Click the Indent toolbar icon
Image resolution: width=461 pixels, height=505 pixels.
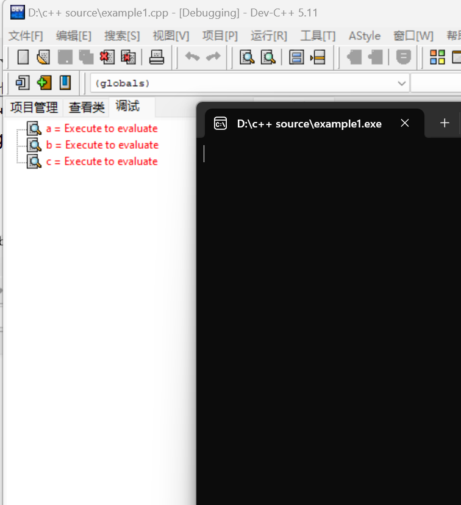(354, 57)
